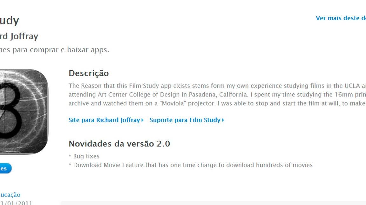Viewport: 366px width, 205px height.
Task: Click the Bug fixes line
Action: [84, 156]
